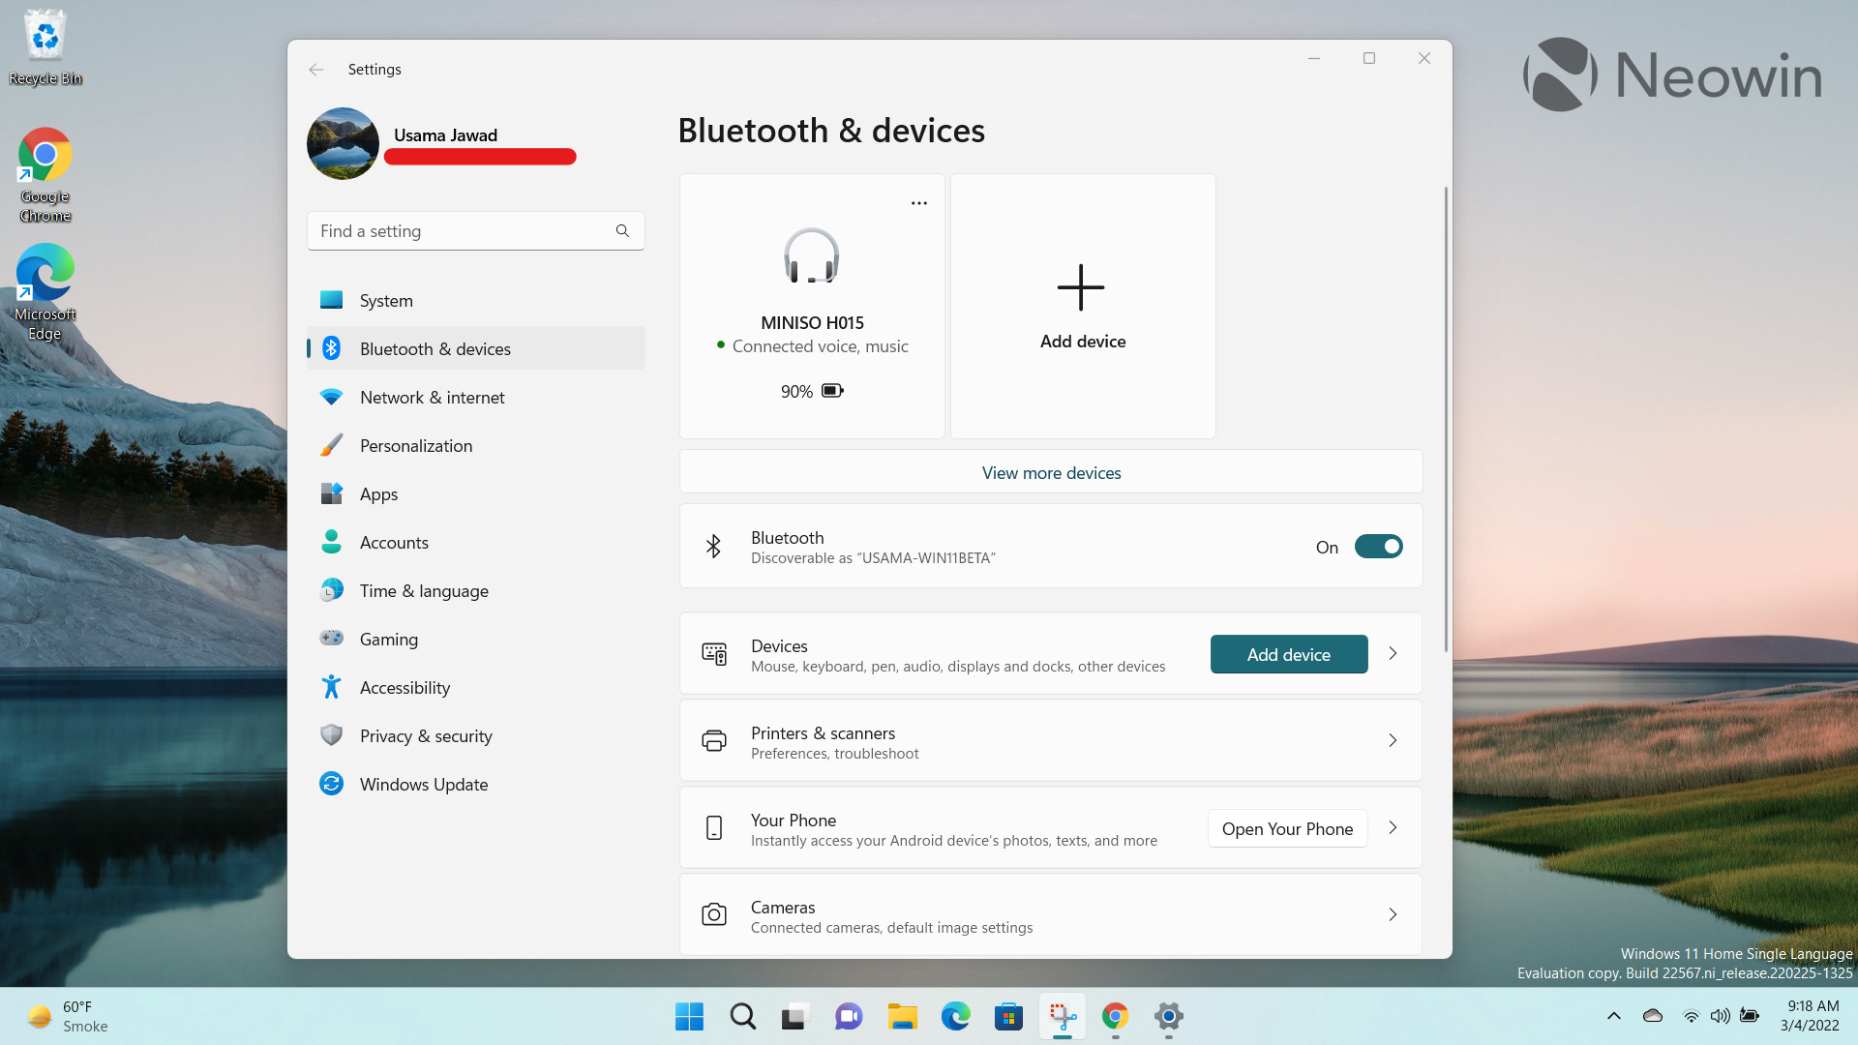The width and height of the screenshot is (1858, 1045).
Task: Click the plus Add device tile
Action: click(x=1083, y=306)
